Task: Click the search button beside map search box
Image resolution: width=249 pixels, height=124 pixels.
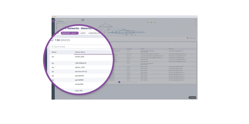Action: (x=83, y=20)
